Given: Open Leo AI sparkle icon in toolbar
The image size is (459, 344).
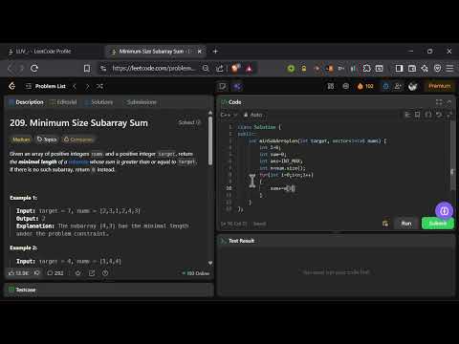Looking at the screenshot, I should point(425,68).
